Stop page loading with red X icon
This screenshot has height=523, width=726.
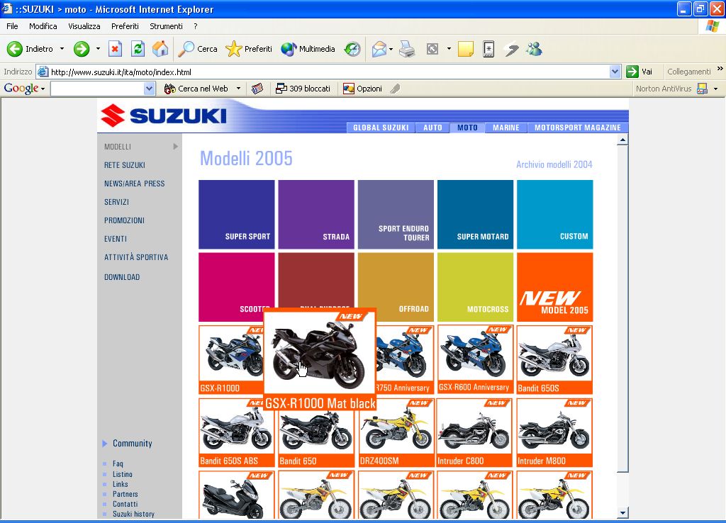[116, 49]
